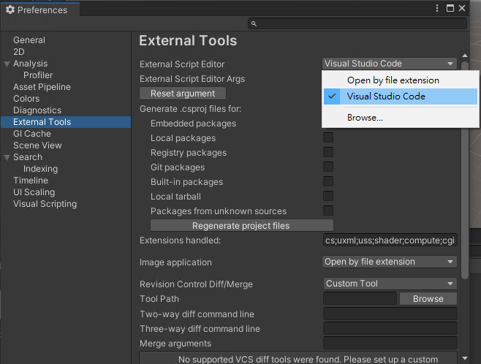This screenshot has height=364, width=481.
Task: Open UI Scaling preferences
Action: 34,192
